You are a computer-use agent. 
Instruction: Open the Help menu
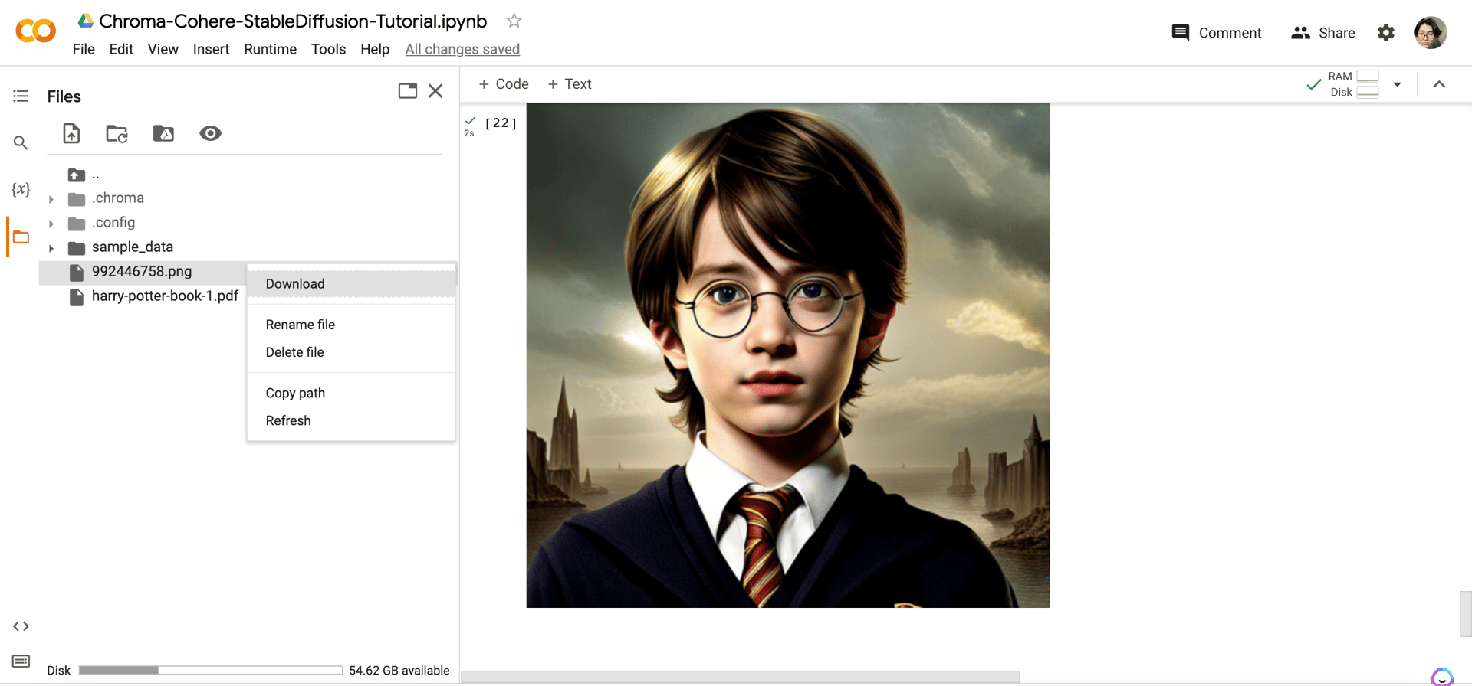click(375, 49)
